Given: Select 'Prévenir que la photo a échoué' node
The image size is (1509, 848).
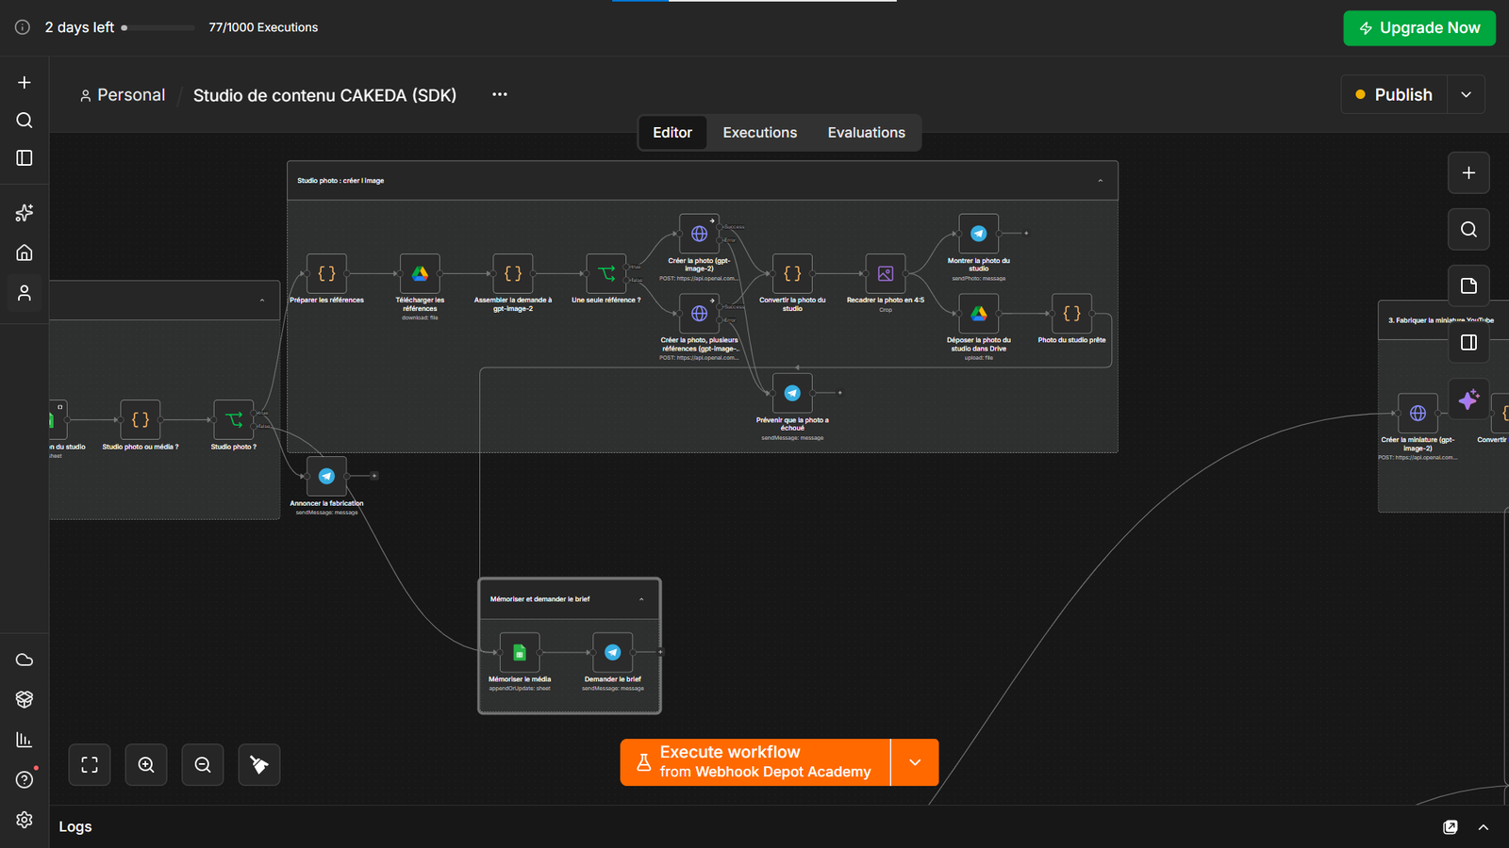Looking at the screenshot, I should pyautogui.click(x=792, y=393).
